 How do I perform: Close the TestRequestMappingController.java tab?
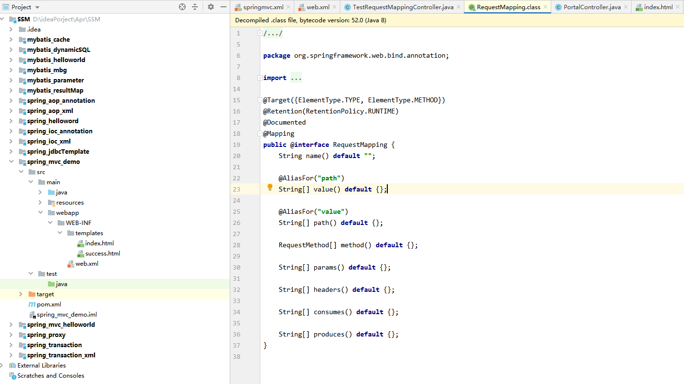click(459, 7)
